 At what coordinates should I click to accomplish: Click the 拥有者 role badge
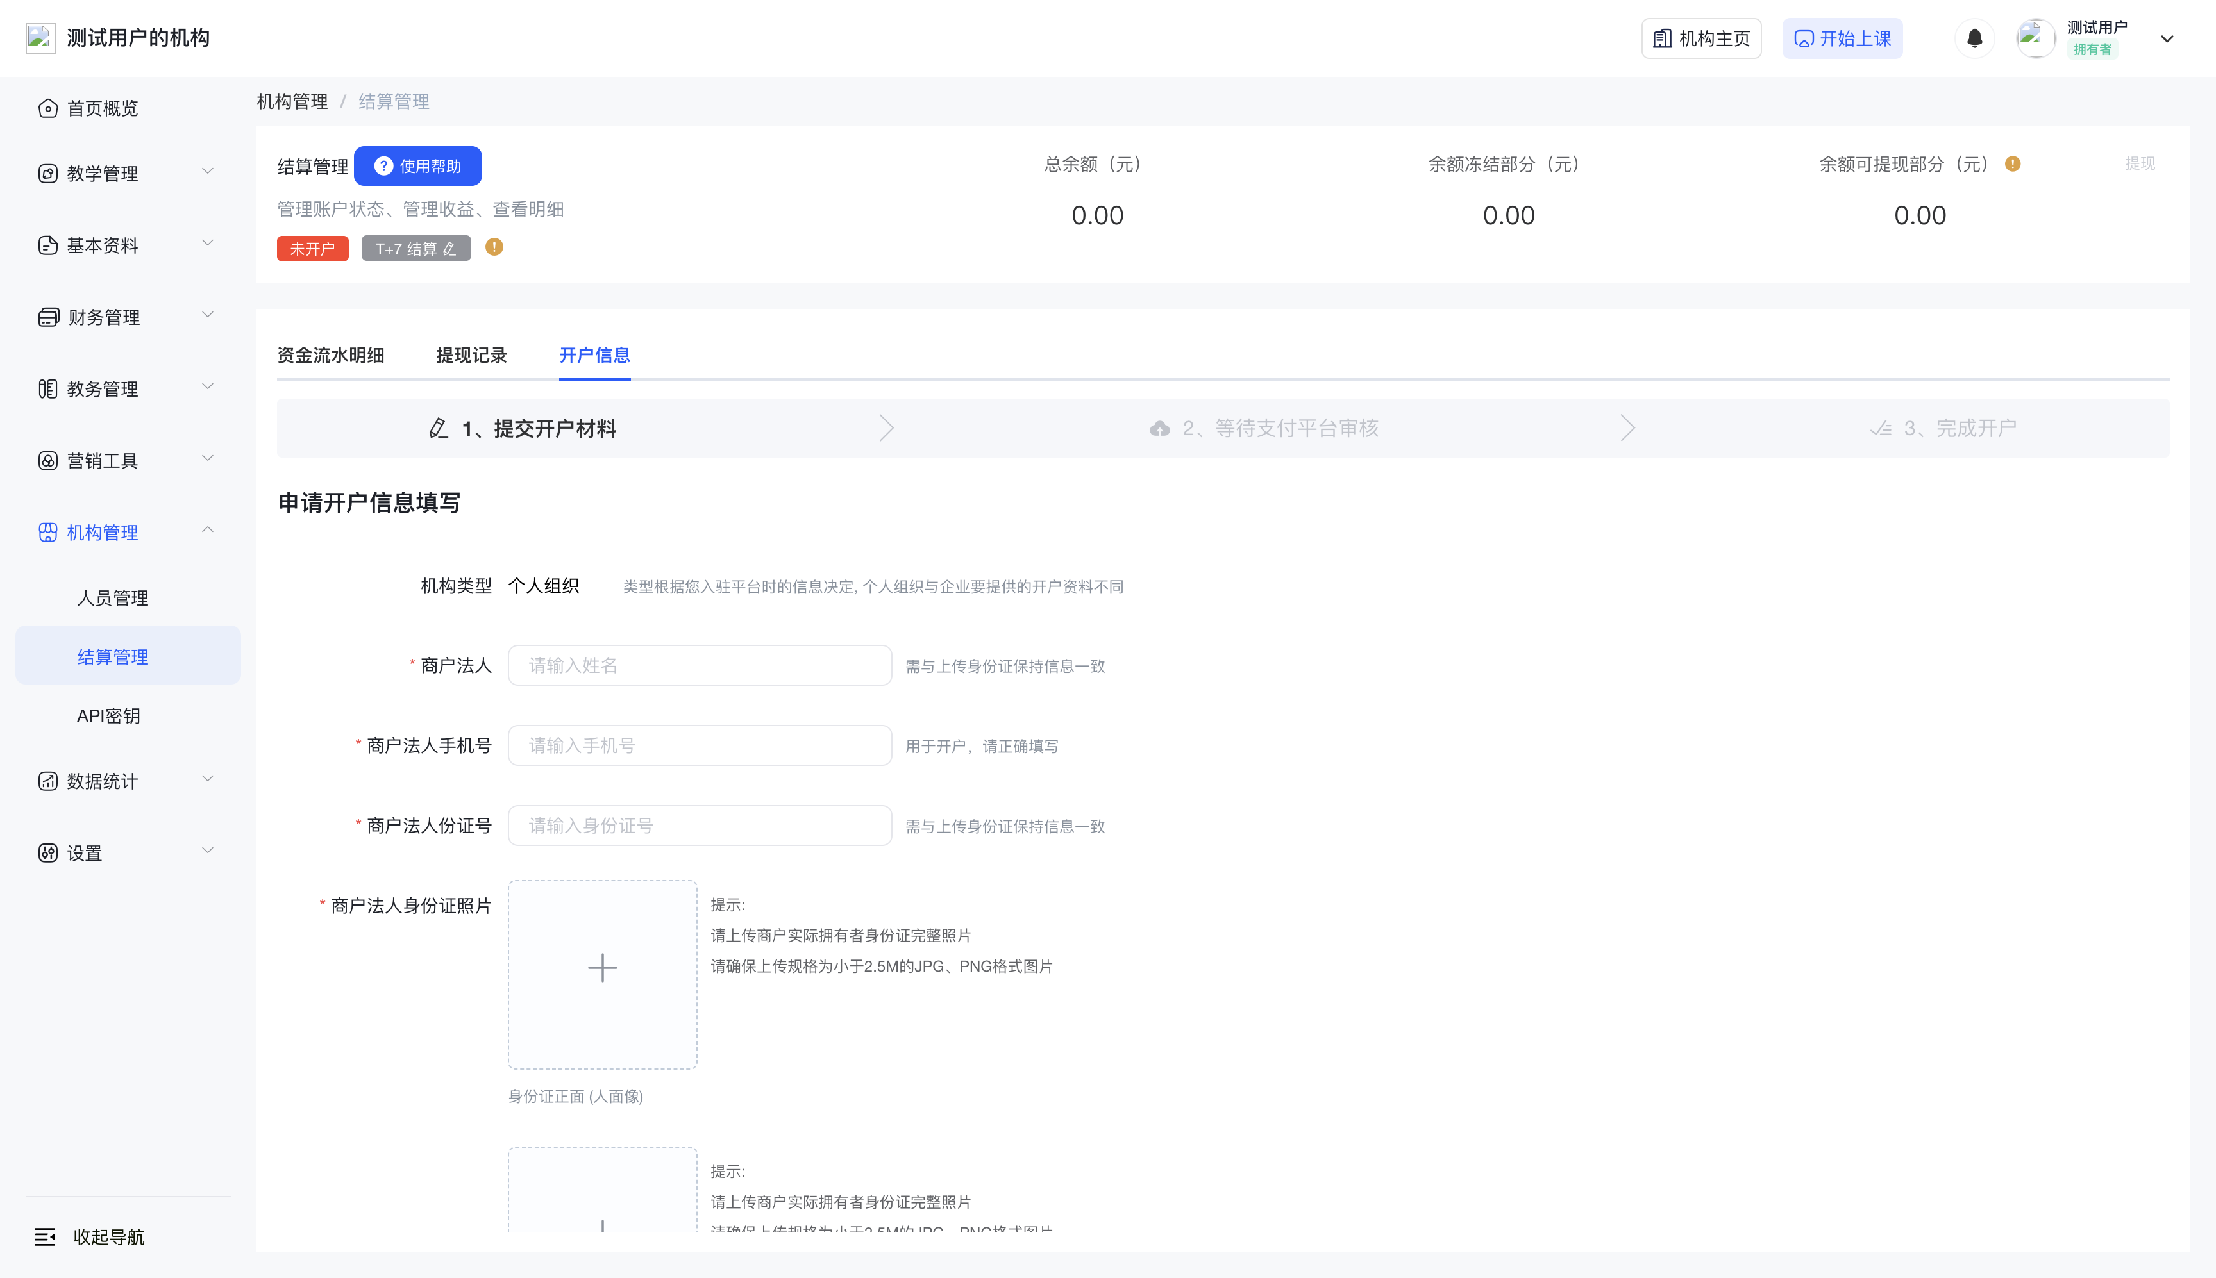[x=2092, y=50]
